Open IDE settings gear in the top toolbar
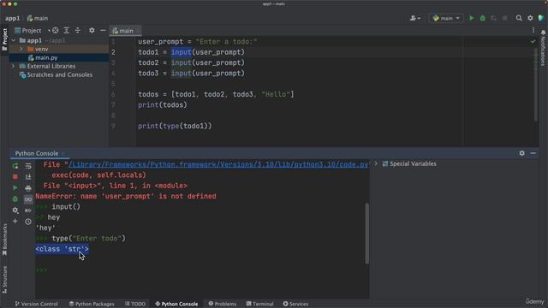Image resolution: width=548 pixels, height=308 pixels. click(530, 18)
